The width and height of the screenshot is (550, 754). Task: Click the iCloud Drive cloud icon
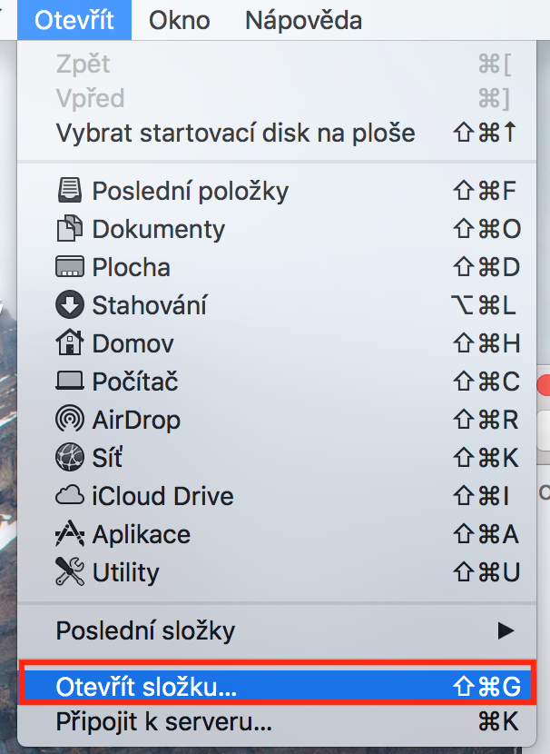click(x=70, y=496)
